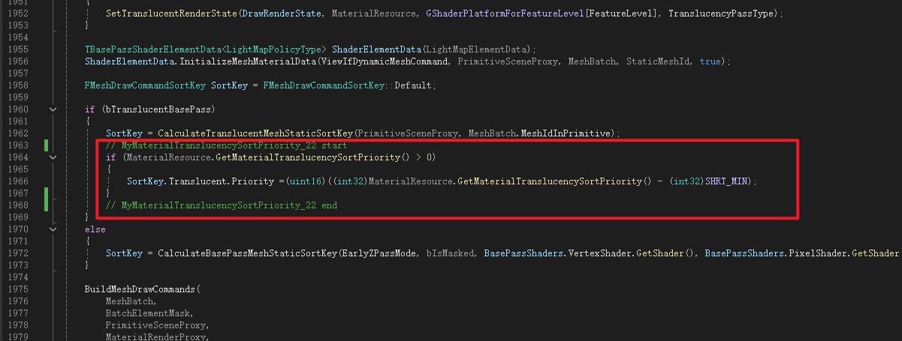Screen dimensions: 902x341
Task: Collapse the else block at line 1970
Action: [53, 229]
